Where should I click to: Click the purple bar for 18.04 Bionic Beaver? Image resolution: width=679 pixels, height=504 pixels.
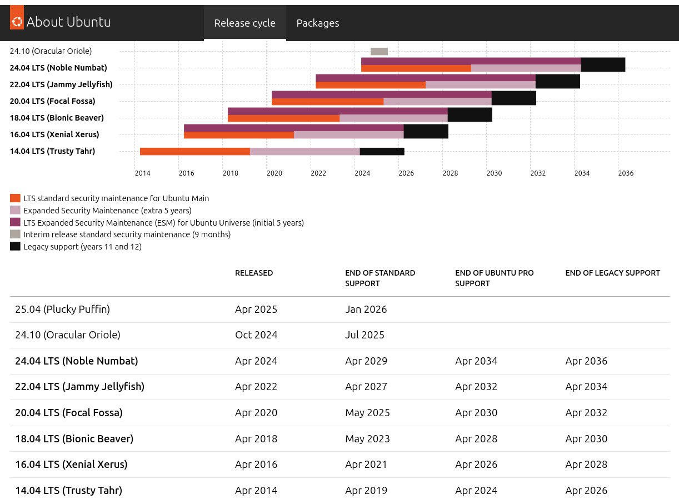(x=337, y=111)
